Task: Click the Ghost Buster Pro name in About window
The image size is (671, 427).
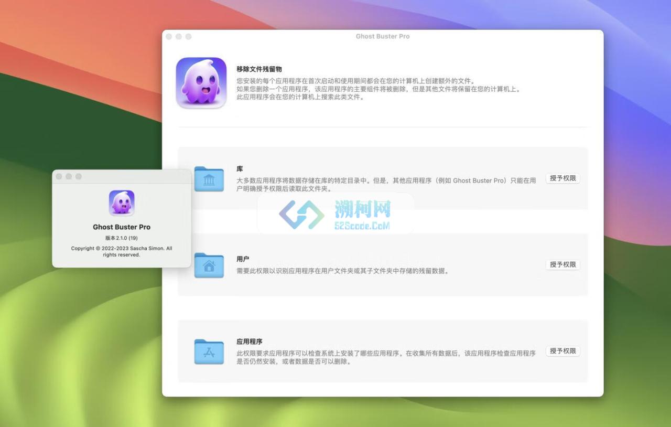Action: (x=122, y=227)
